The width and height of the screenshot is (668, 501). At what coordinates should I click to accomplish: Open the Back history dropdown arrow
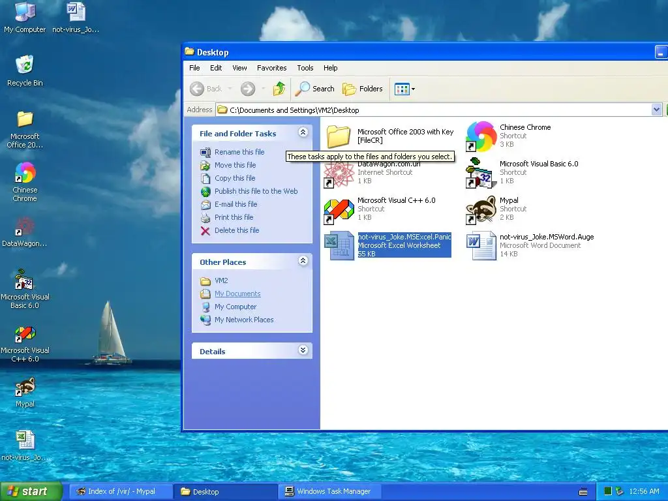pyautogui.click(x=230, y=89)
